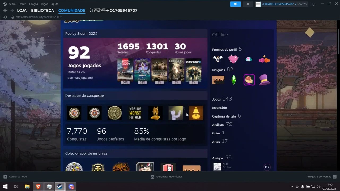The image size is (340, 191).
Task: Open the 100+ badge icon
Action: (x=218, y=80)
